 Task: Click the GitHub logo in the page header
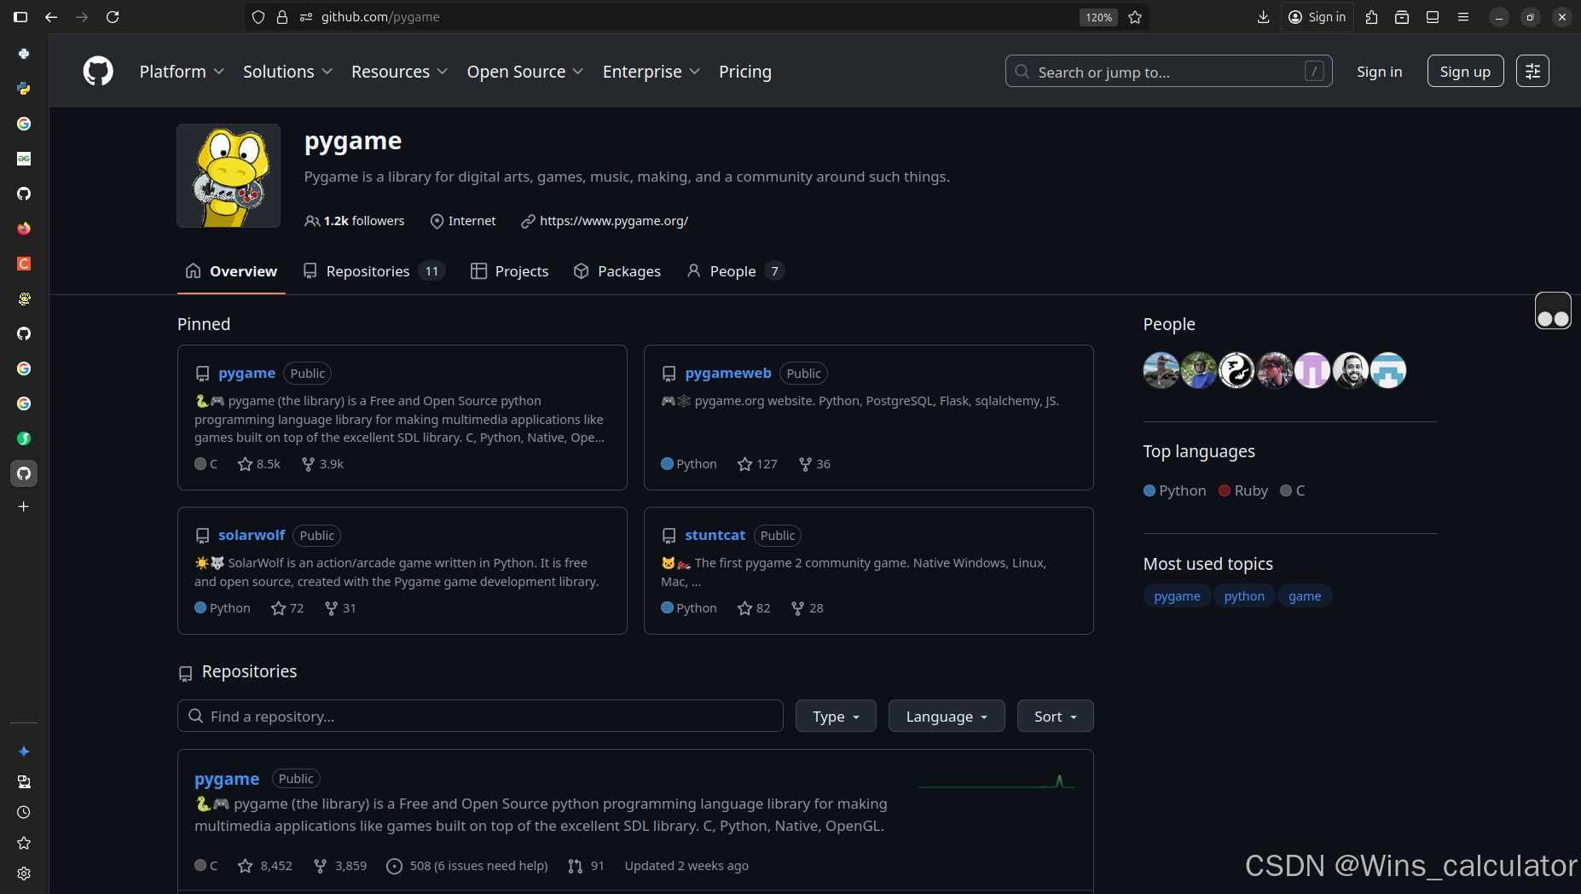point(97,71)
